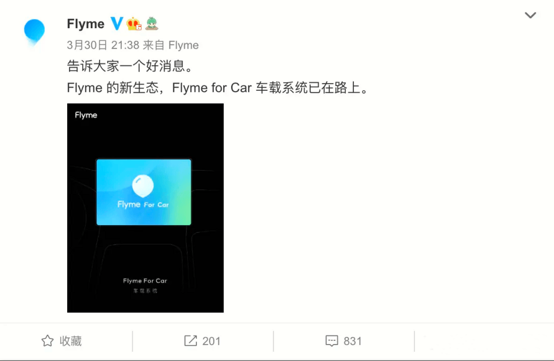Enlarge the Flyme For Car poster image

[145, 208]
